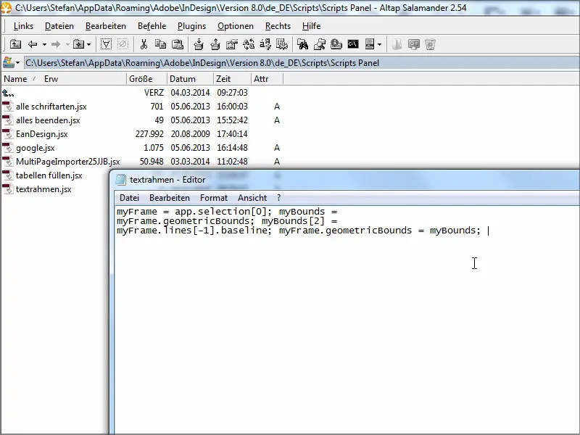The width and height of the screenshot is (580, 435).
Task: Click the Forward arrow in toolbar
Action: [56, 44]
